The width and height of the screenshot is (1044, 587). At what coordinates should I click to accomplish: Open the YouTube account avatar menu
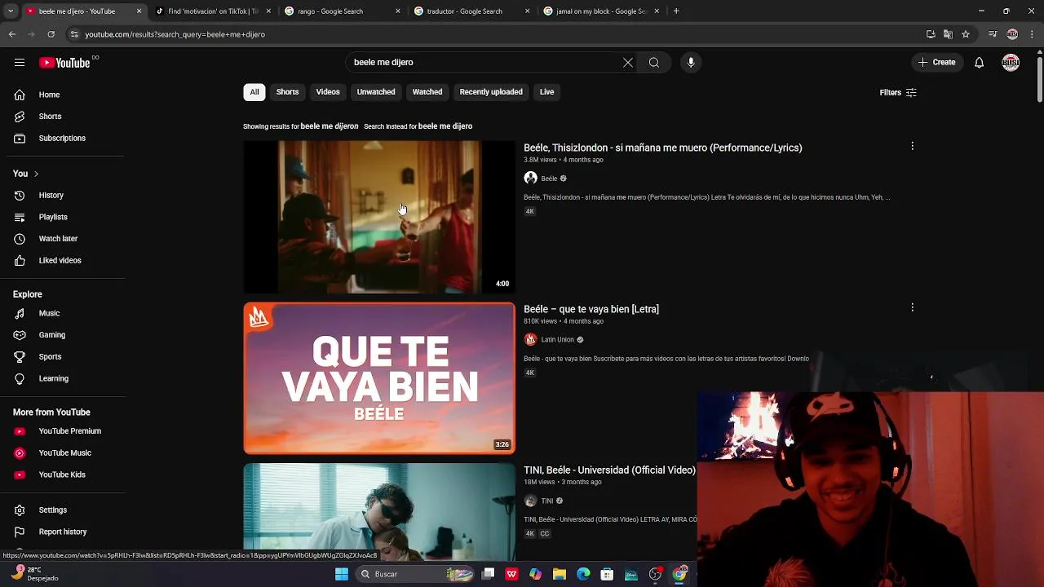1011,63
